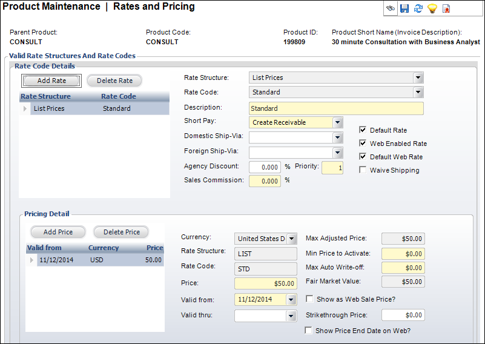Open the Short Pay Create Receivable dropdown
The height and width of the screenshot is (344, 485).
tap(337, 122)
